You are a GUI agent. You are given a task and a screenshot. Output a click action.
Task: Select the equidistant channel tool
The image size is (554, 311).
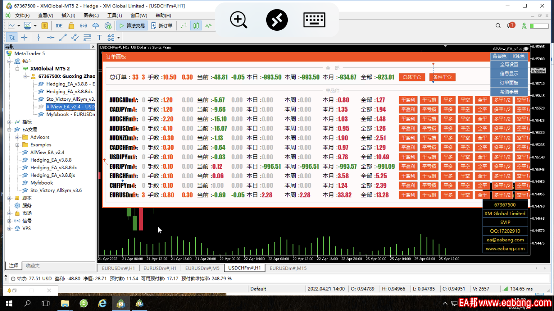75,37
